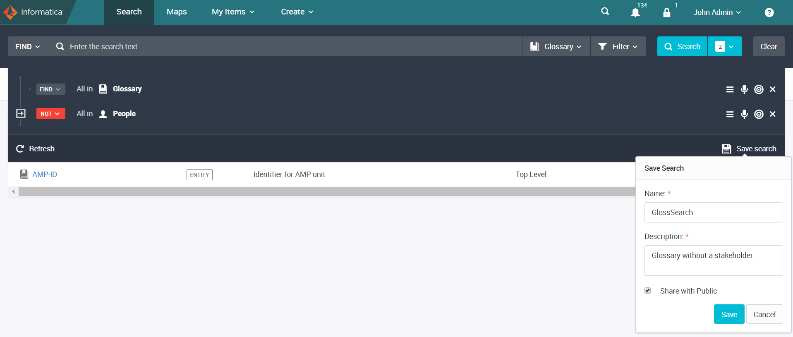Click the 'Identifier for AMP unit' description text
This screenshot has height=337, width=793.
pyautogui.click(x=289, y=174)
